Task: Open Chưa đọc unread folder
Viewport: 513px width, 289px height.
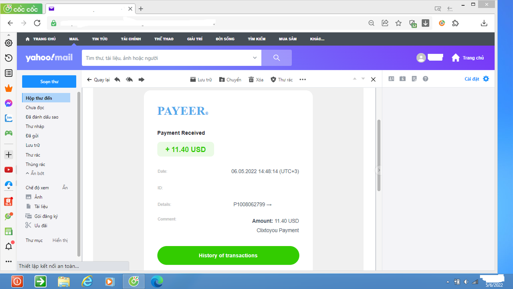Action: (x=35, y=108)
